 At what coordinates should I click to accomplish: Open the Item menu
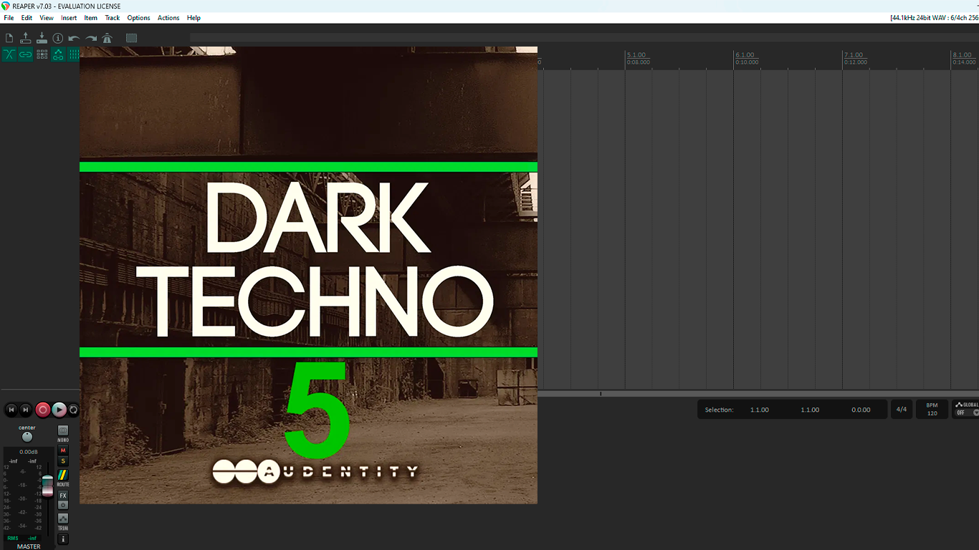tap(91, 18)
